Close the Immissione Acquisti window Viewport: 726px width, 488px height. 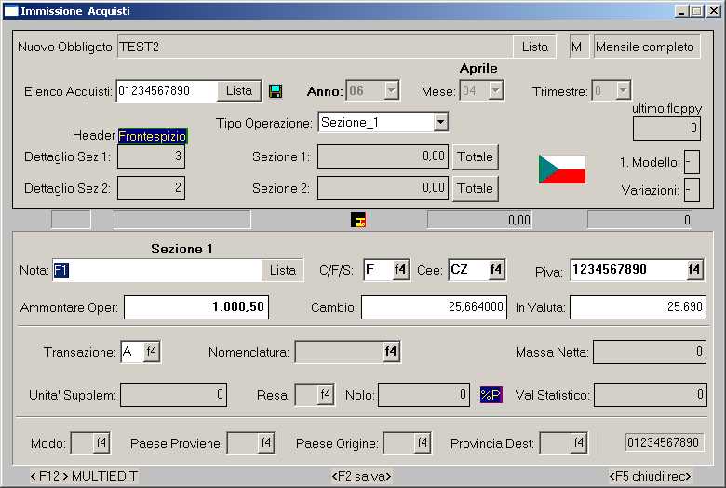(714, 11)
